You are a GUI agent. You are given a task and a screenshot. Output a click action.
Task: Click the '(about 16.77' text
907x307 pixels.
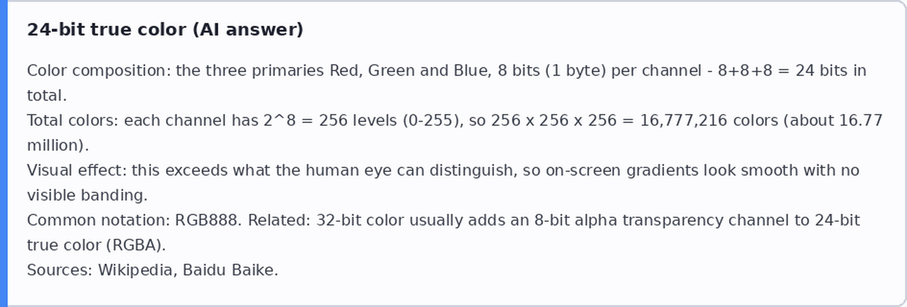click(833, 120)
